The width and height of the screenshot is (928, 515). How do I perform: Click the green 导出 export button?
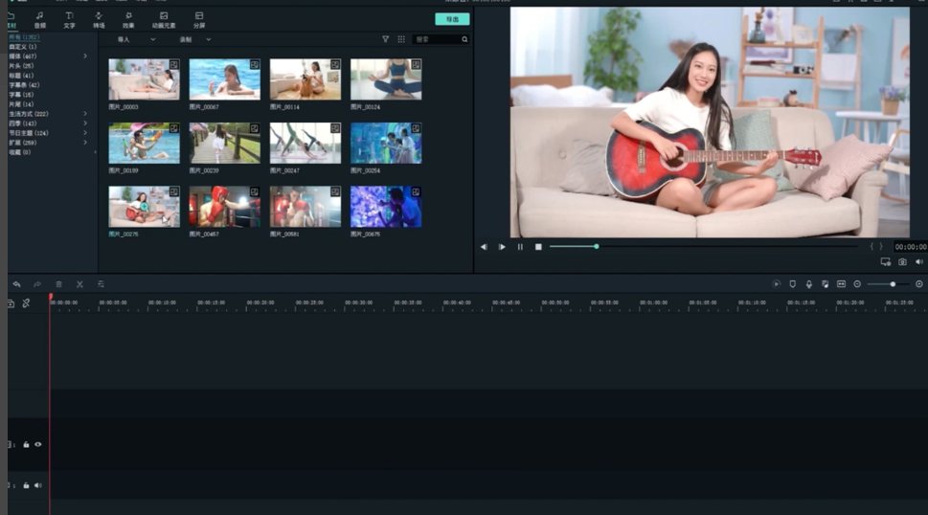click(x=452, y=19)
